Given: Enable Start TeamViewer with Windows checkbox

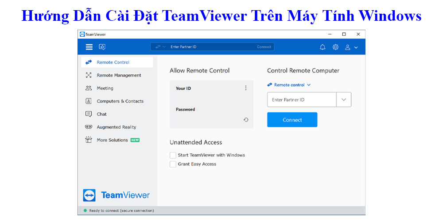Looking at the screenshot, I should point(173,155).
